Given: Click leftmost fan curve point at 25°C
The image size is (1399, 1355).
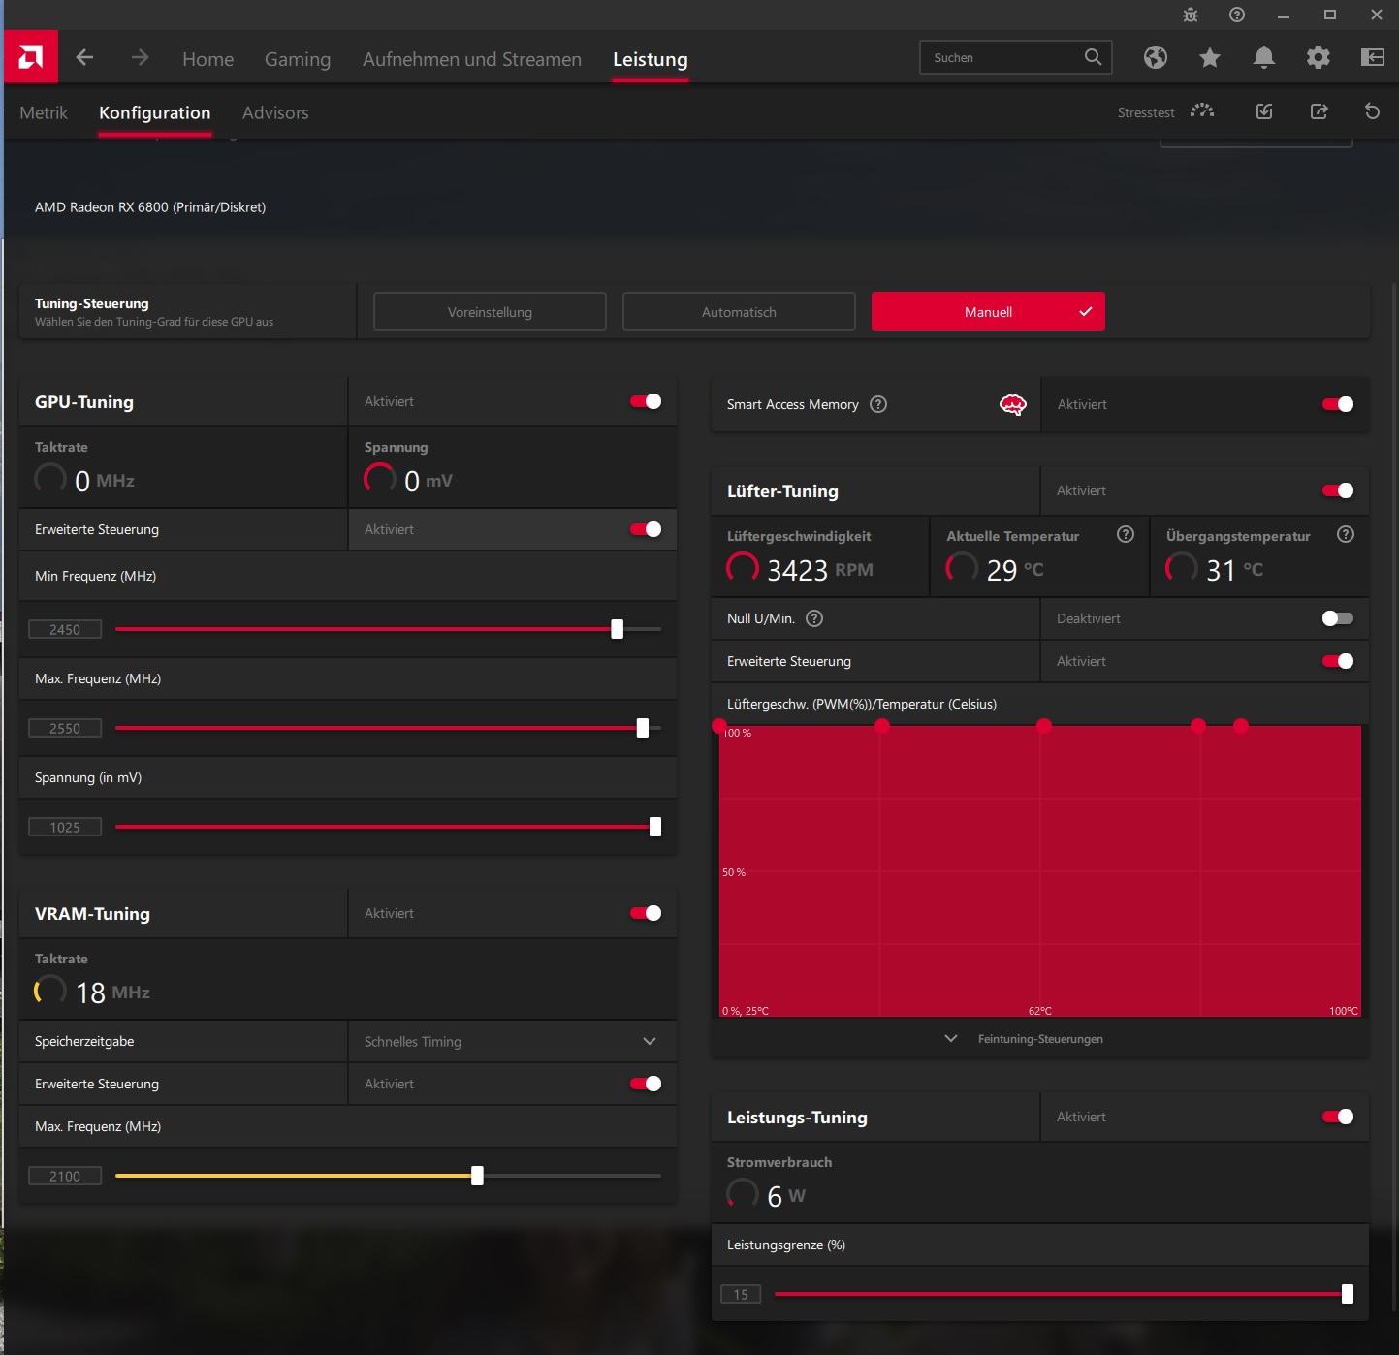Looking at the screenshot, I should 719,725.
